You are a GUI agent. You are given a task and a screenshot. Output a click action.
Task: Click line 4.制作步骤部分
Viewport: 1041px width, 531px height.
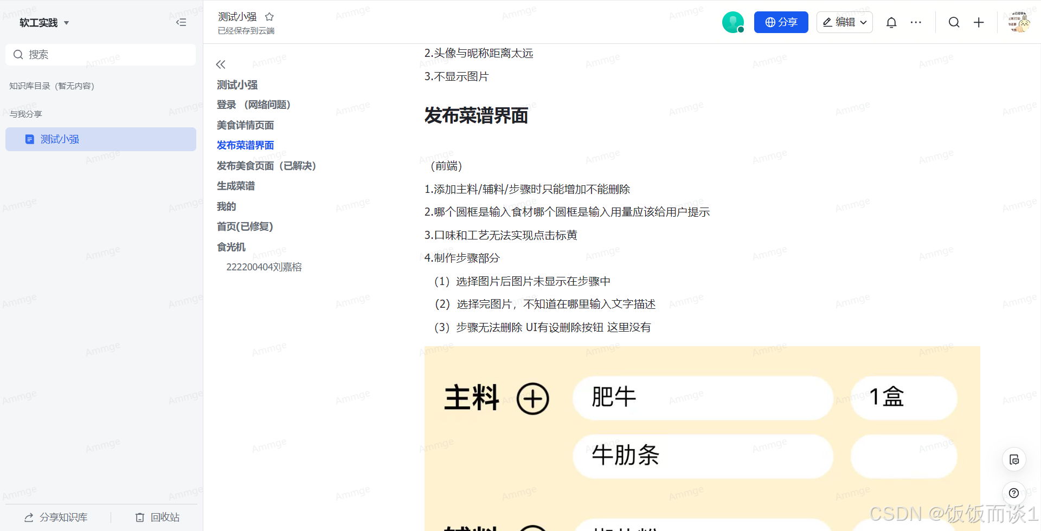point(462,258)
